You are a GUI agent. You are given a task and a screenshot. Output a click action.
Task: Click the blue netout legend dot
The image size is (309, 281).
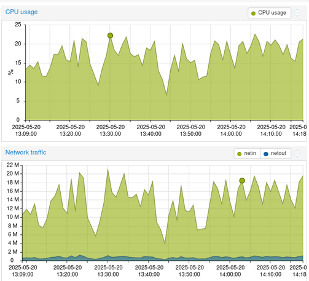coord(266,154)
